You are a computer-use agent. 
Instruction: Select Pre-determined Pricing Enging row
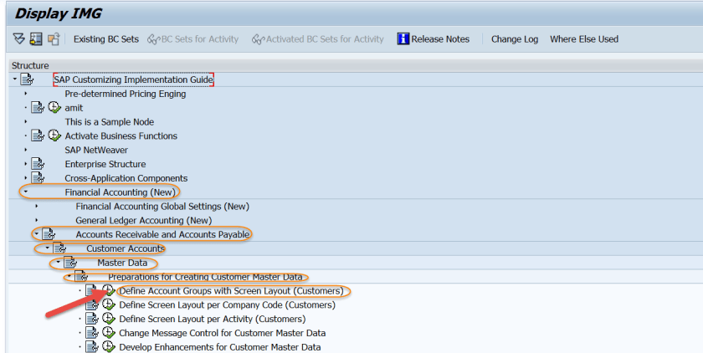point(125,94)
